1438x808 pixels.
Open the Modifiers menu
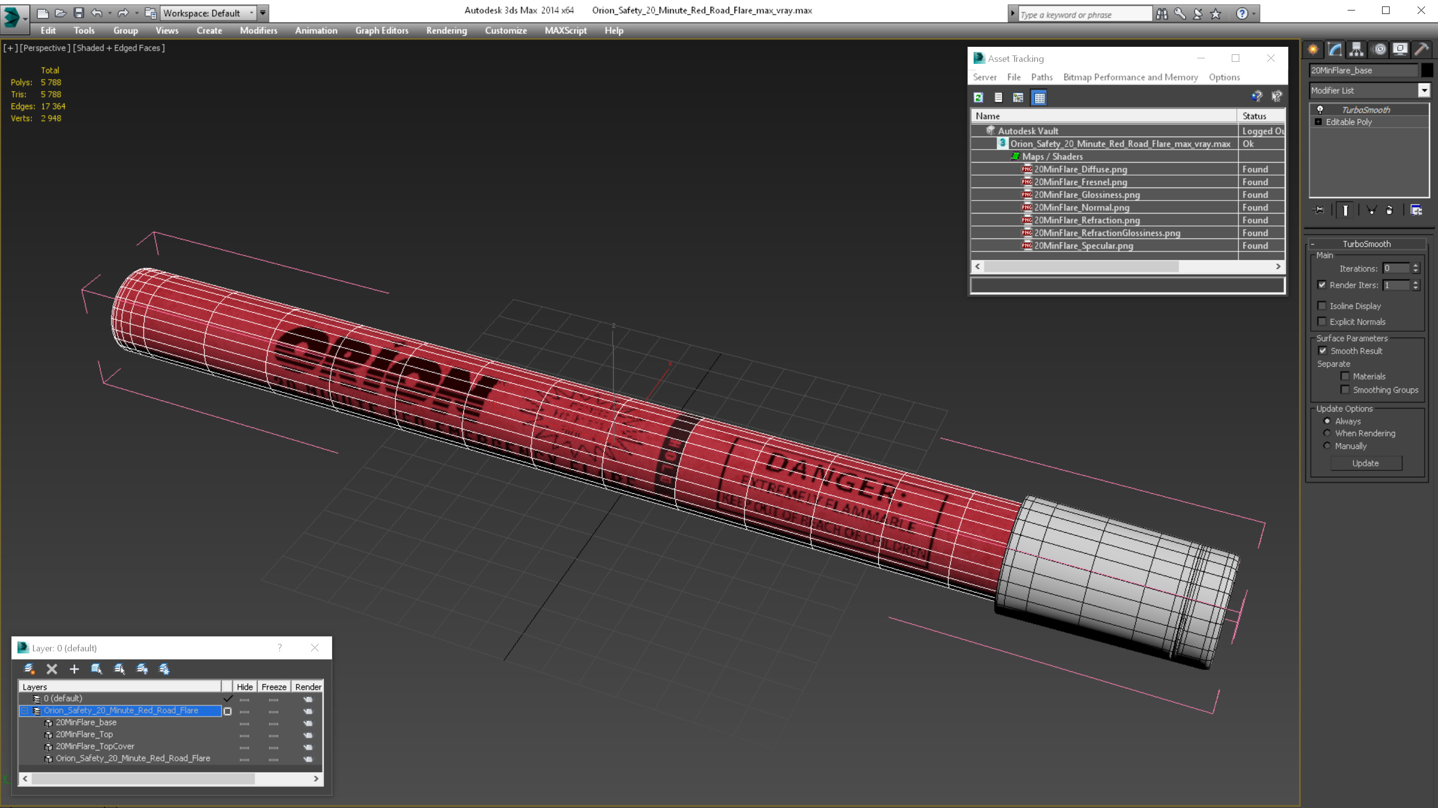pos(259,30)
